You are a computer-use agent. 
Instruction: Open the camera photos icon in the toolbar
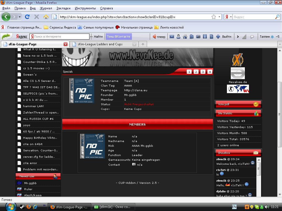click(x=198, y=37)
